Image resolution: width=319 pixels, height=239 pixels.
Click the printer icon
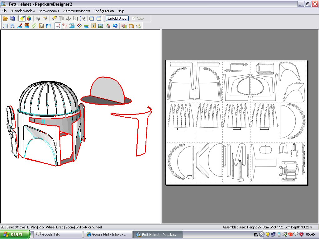tap(138, 26)
